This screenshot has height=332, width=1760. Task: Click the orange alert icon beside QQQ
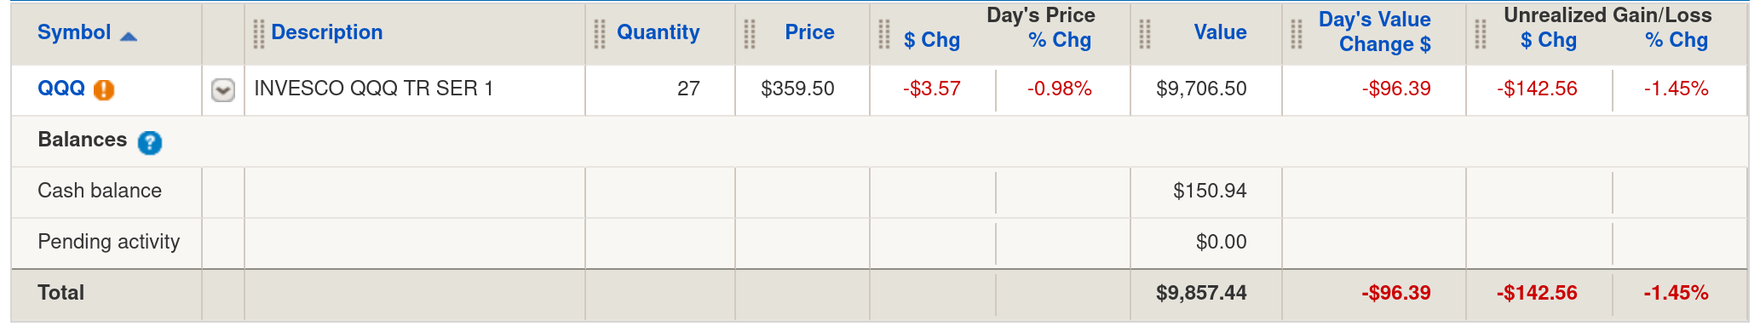click(104, 89)
